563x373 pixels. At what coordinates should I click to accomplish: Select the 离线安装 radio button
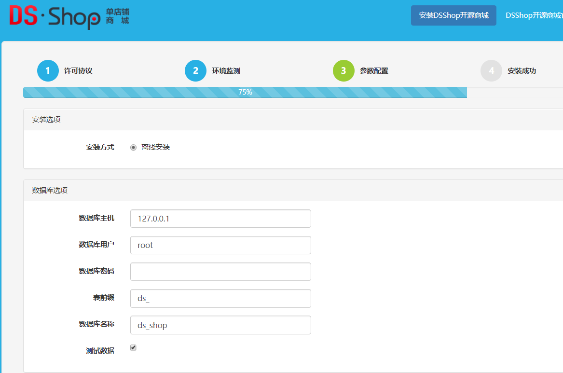point(133,147)
